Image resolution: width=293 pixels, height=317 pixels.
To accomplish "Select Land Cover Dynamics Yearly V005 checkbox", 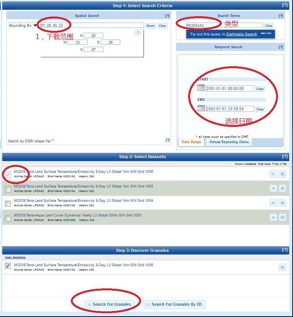I will click(8, 218).
